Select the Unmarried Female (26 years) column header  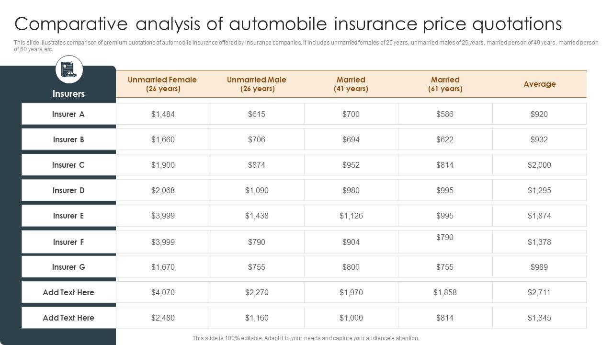click(162, 84)
